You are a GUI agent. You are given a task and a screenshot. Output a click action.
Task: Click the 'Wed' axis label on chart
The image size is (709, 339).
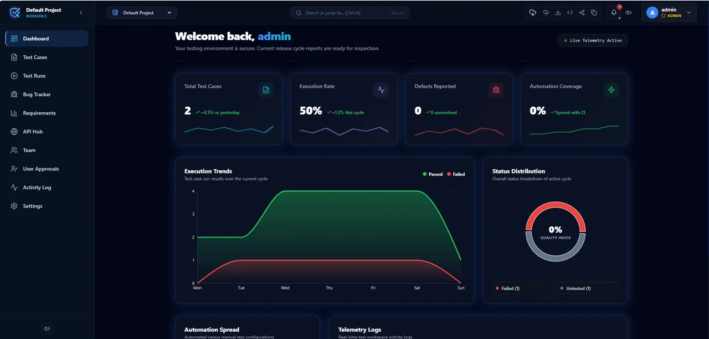285,288
